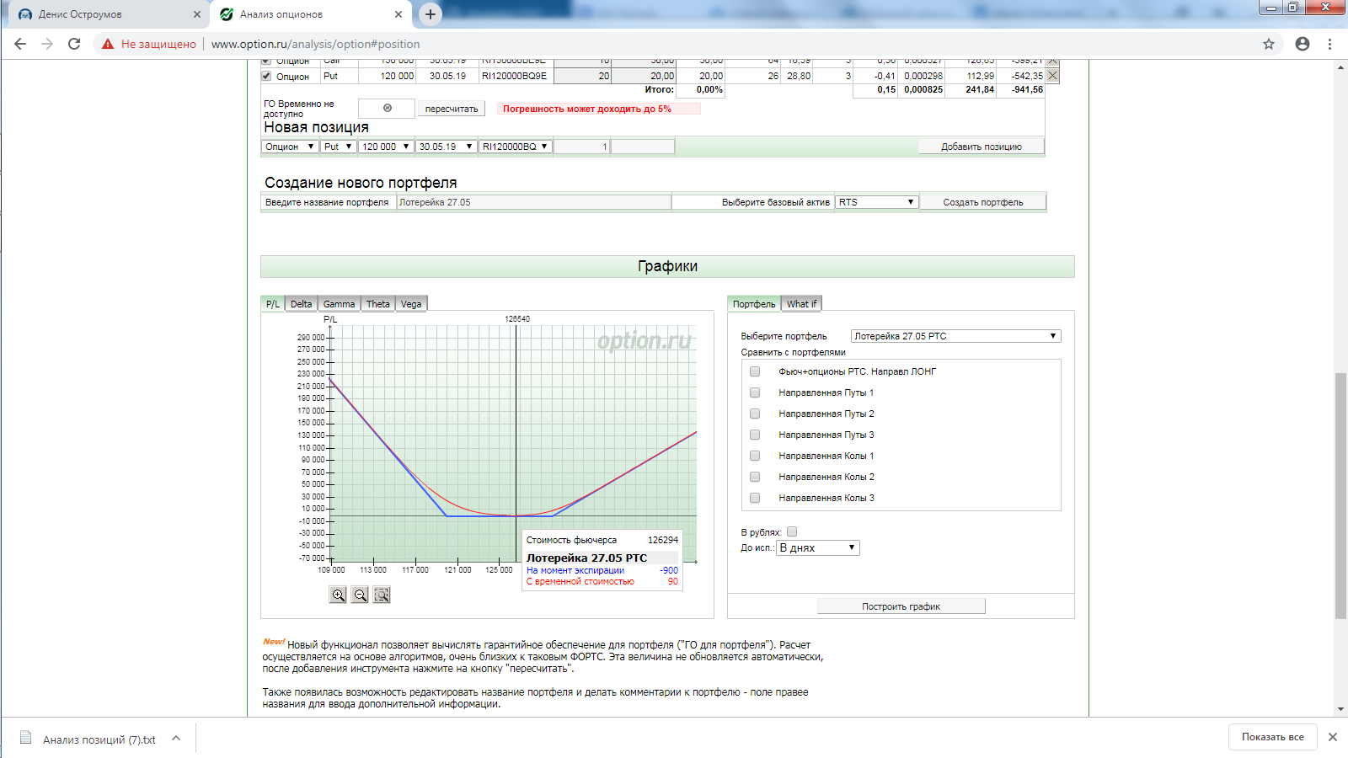The height and width of the screenshot is (758, 1348).
Task: Reset chart zoom with magnifier-area icon
Action: pyautogui.click(x=382, y=595)
